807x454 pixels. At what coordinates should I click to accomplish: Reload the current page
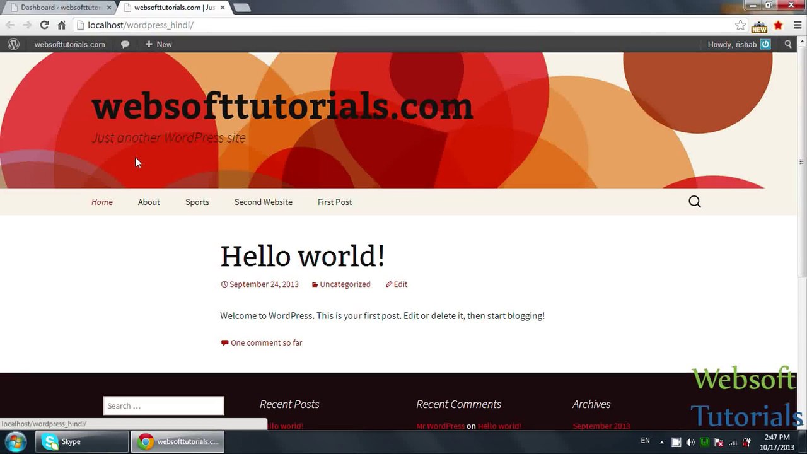pyautogui.click(x=44, y=25)
